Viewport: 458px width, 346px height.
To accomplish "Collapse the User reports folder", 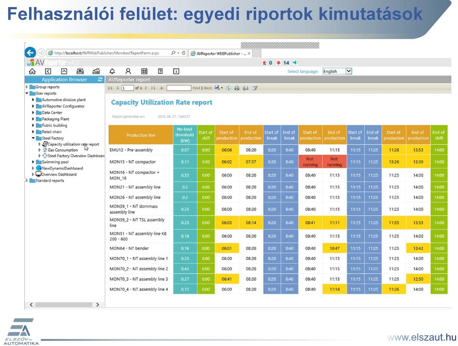I will click(27, 93).
